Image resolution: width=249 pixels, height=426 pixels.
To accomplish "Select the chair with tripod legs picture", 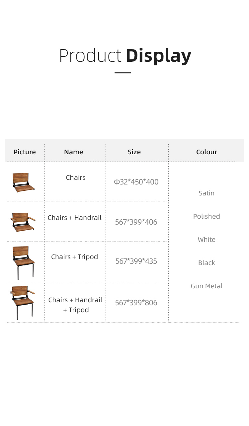I will (x=23, y=262).
